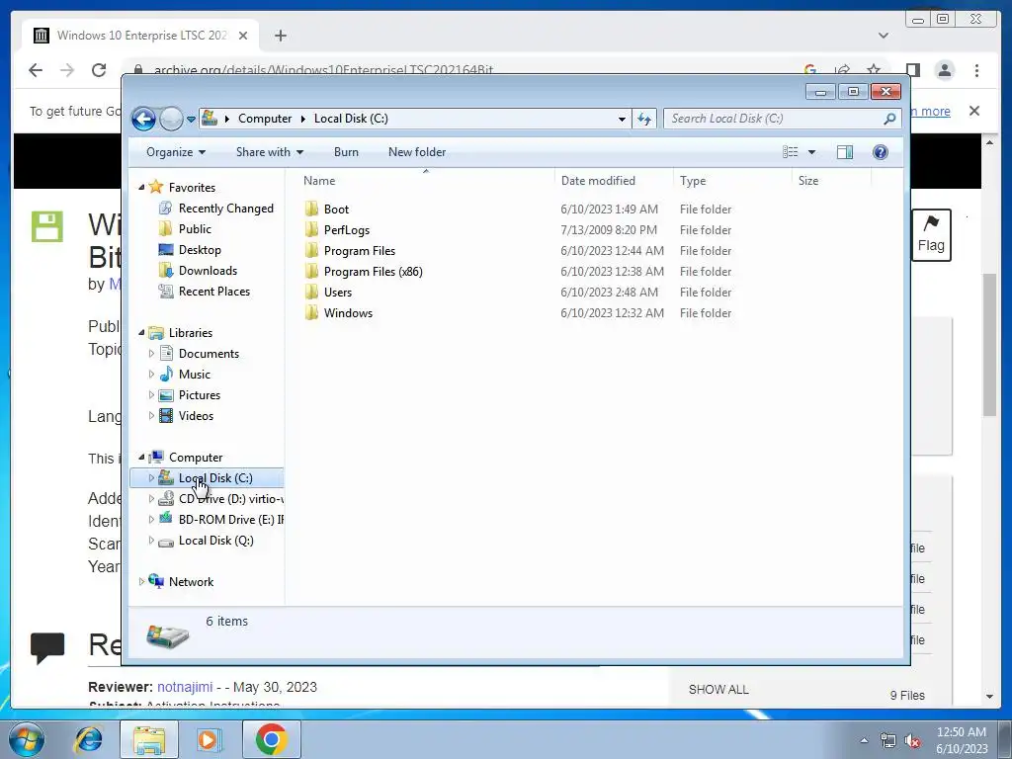1012x759 pixels.
Task: Click the search magnifier icon
Action: [x=889, y=119]
